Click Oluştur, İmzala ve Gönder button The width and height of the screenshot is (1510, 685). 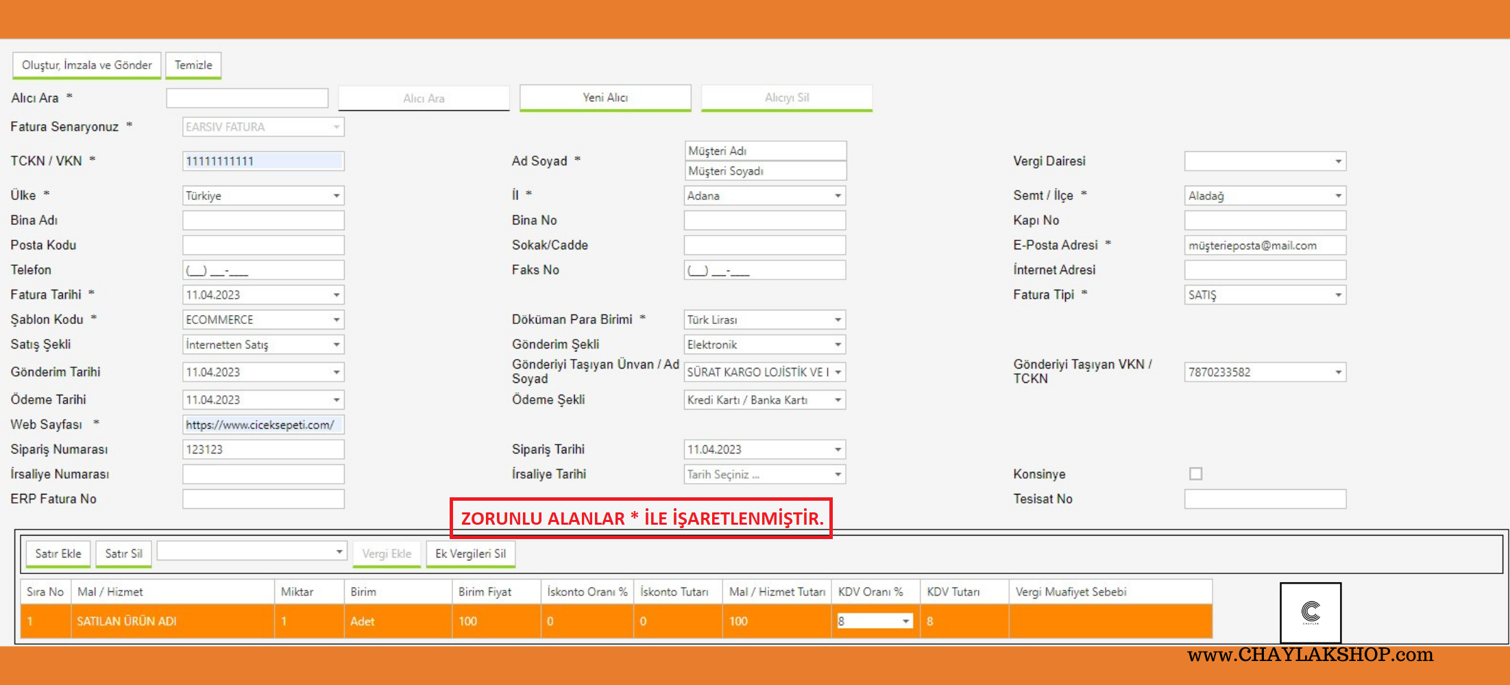coord(87,65)
